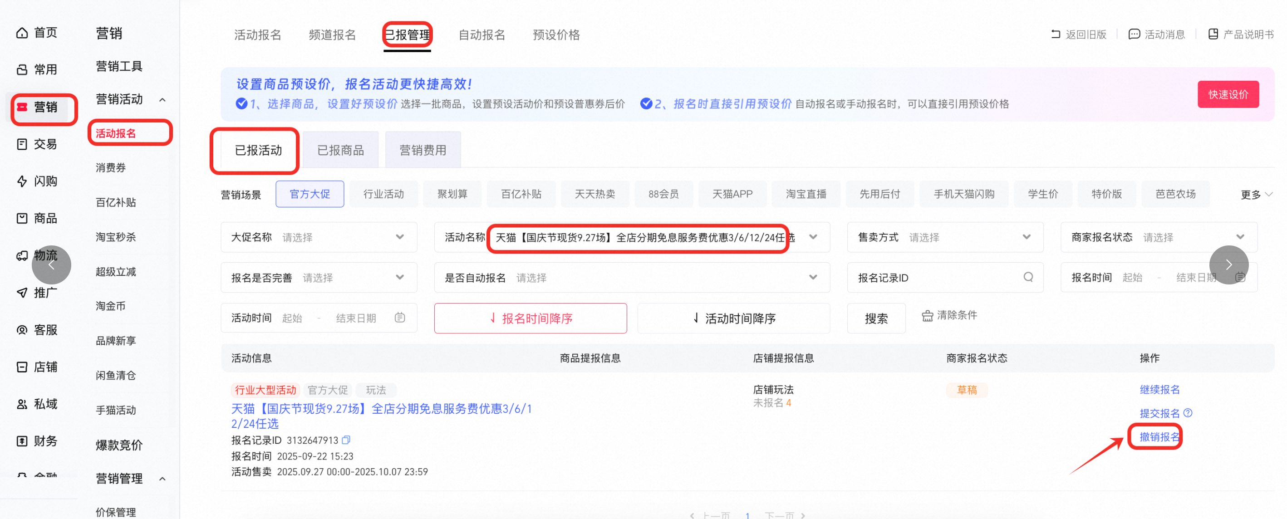Open the 店铺 sidebar icon
Image resolution: width=1287 pixels, height=519 pixels.
tap(22, 367)
